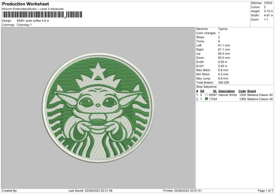Click the barcode graphic in the header

click(42, 15)
